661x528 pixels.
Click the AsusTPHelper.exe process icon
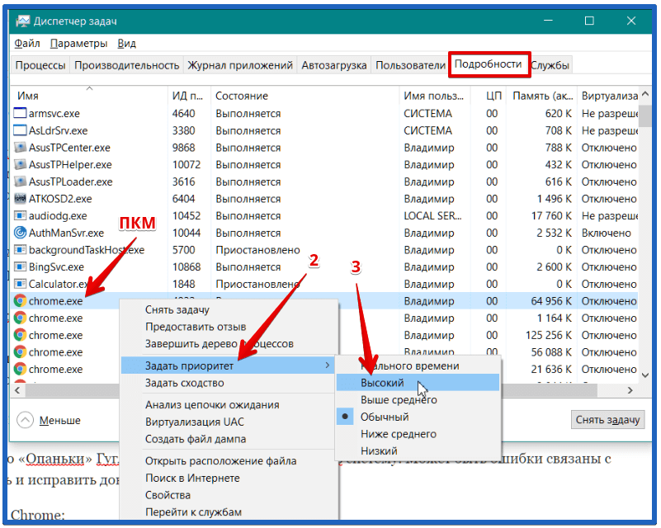coord(20,164)
